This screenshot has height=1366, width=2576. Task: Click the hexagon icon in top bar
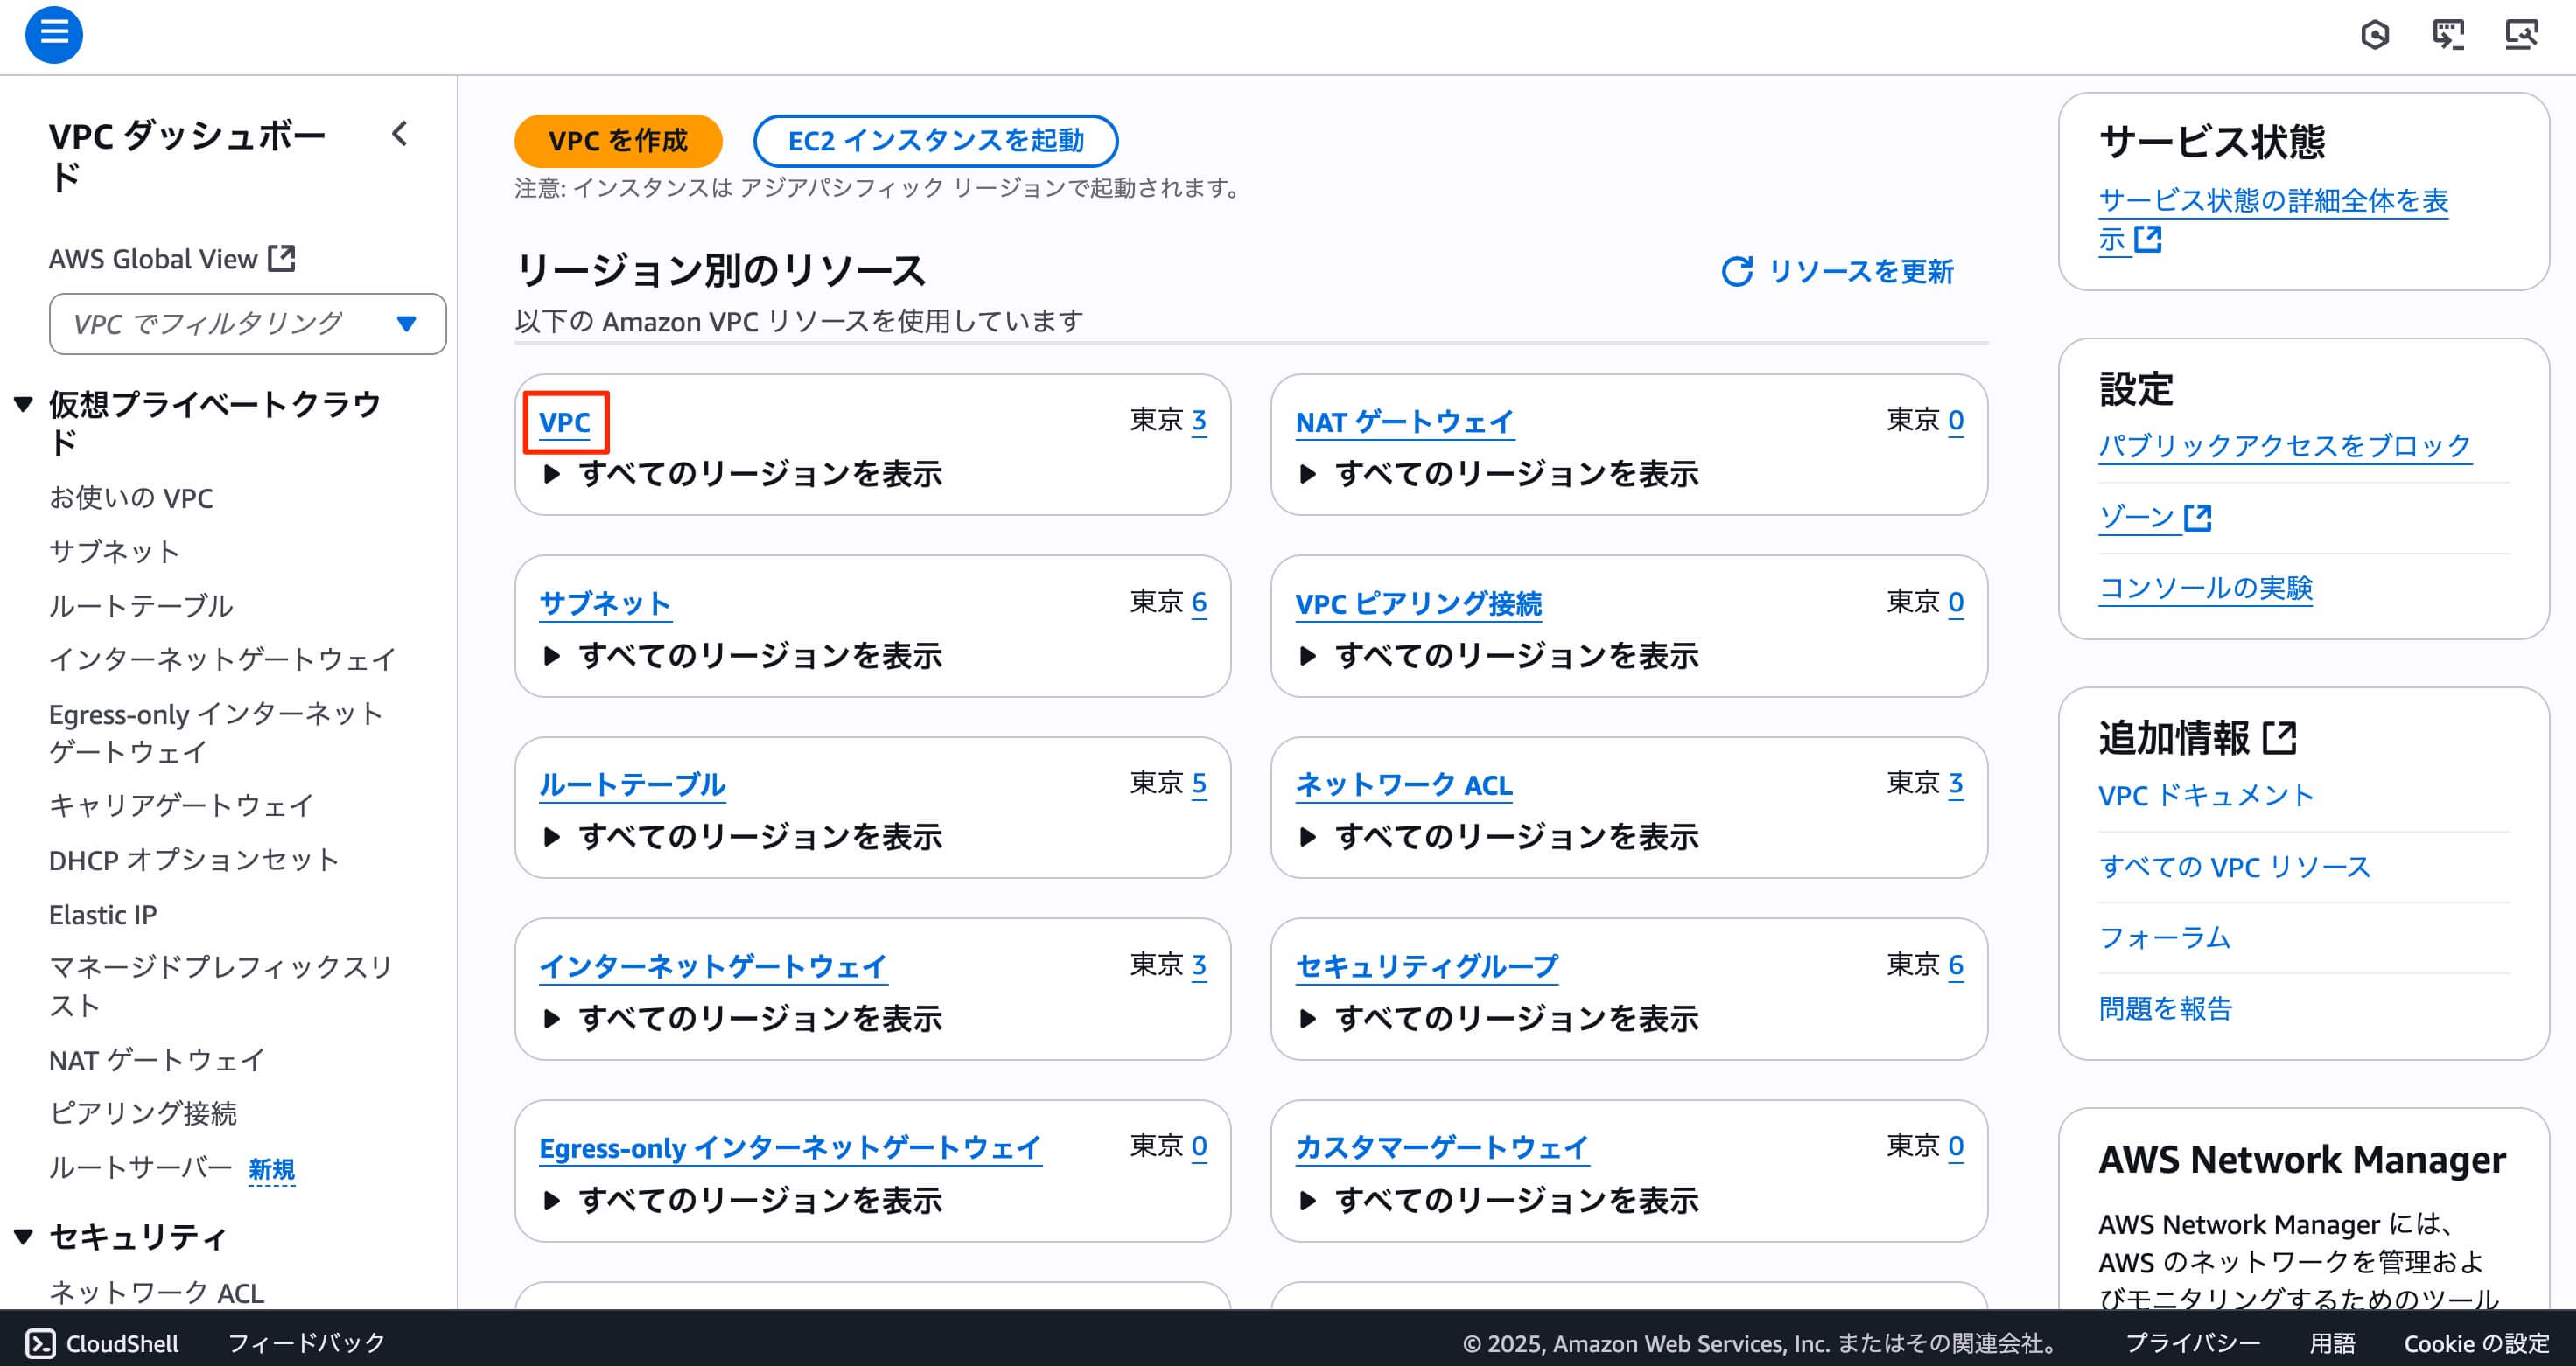2375,35
